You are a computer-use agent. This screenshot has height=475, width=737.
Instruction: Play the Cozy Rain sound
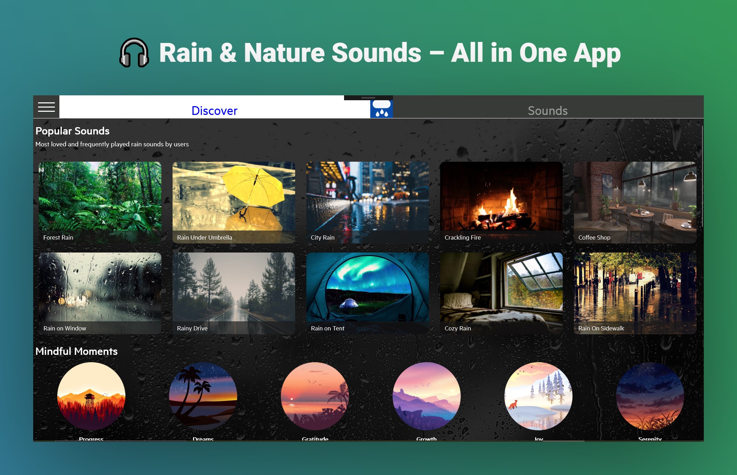[x=501, y=293]
